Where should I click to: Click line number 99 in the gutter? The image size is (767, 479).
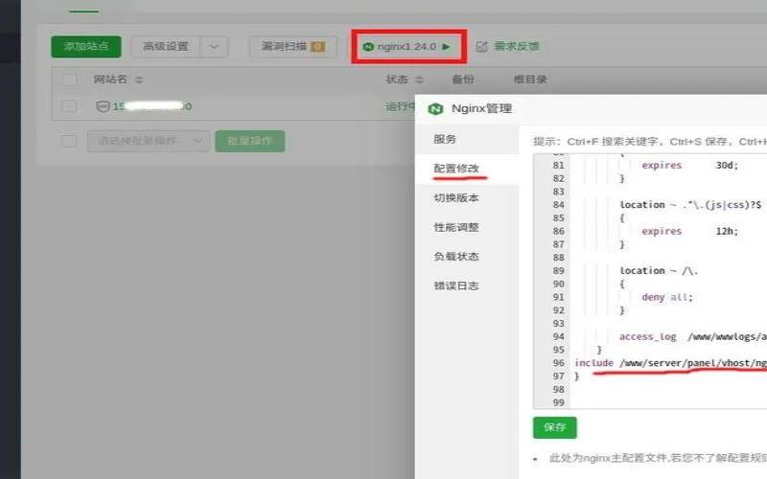[559, 402]
